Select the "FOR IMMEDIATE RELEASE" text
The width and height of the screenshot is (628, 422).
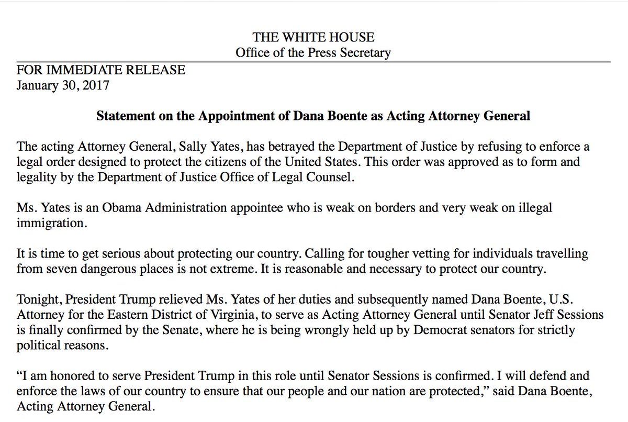[x=101, y=70]
